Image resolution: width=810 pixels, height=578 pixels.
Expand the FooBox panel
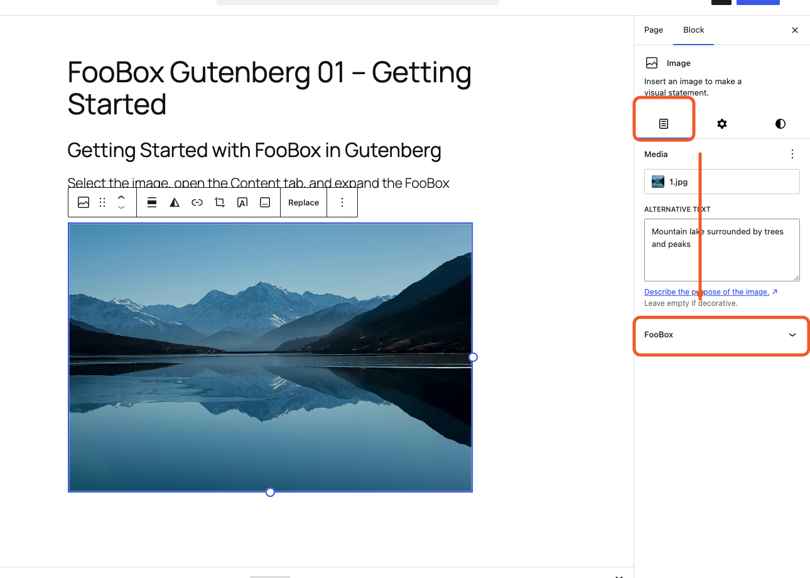tap(722, 335)
